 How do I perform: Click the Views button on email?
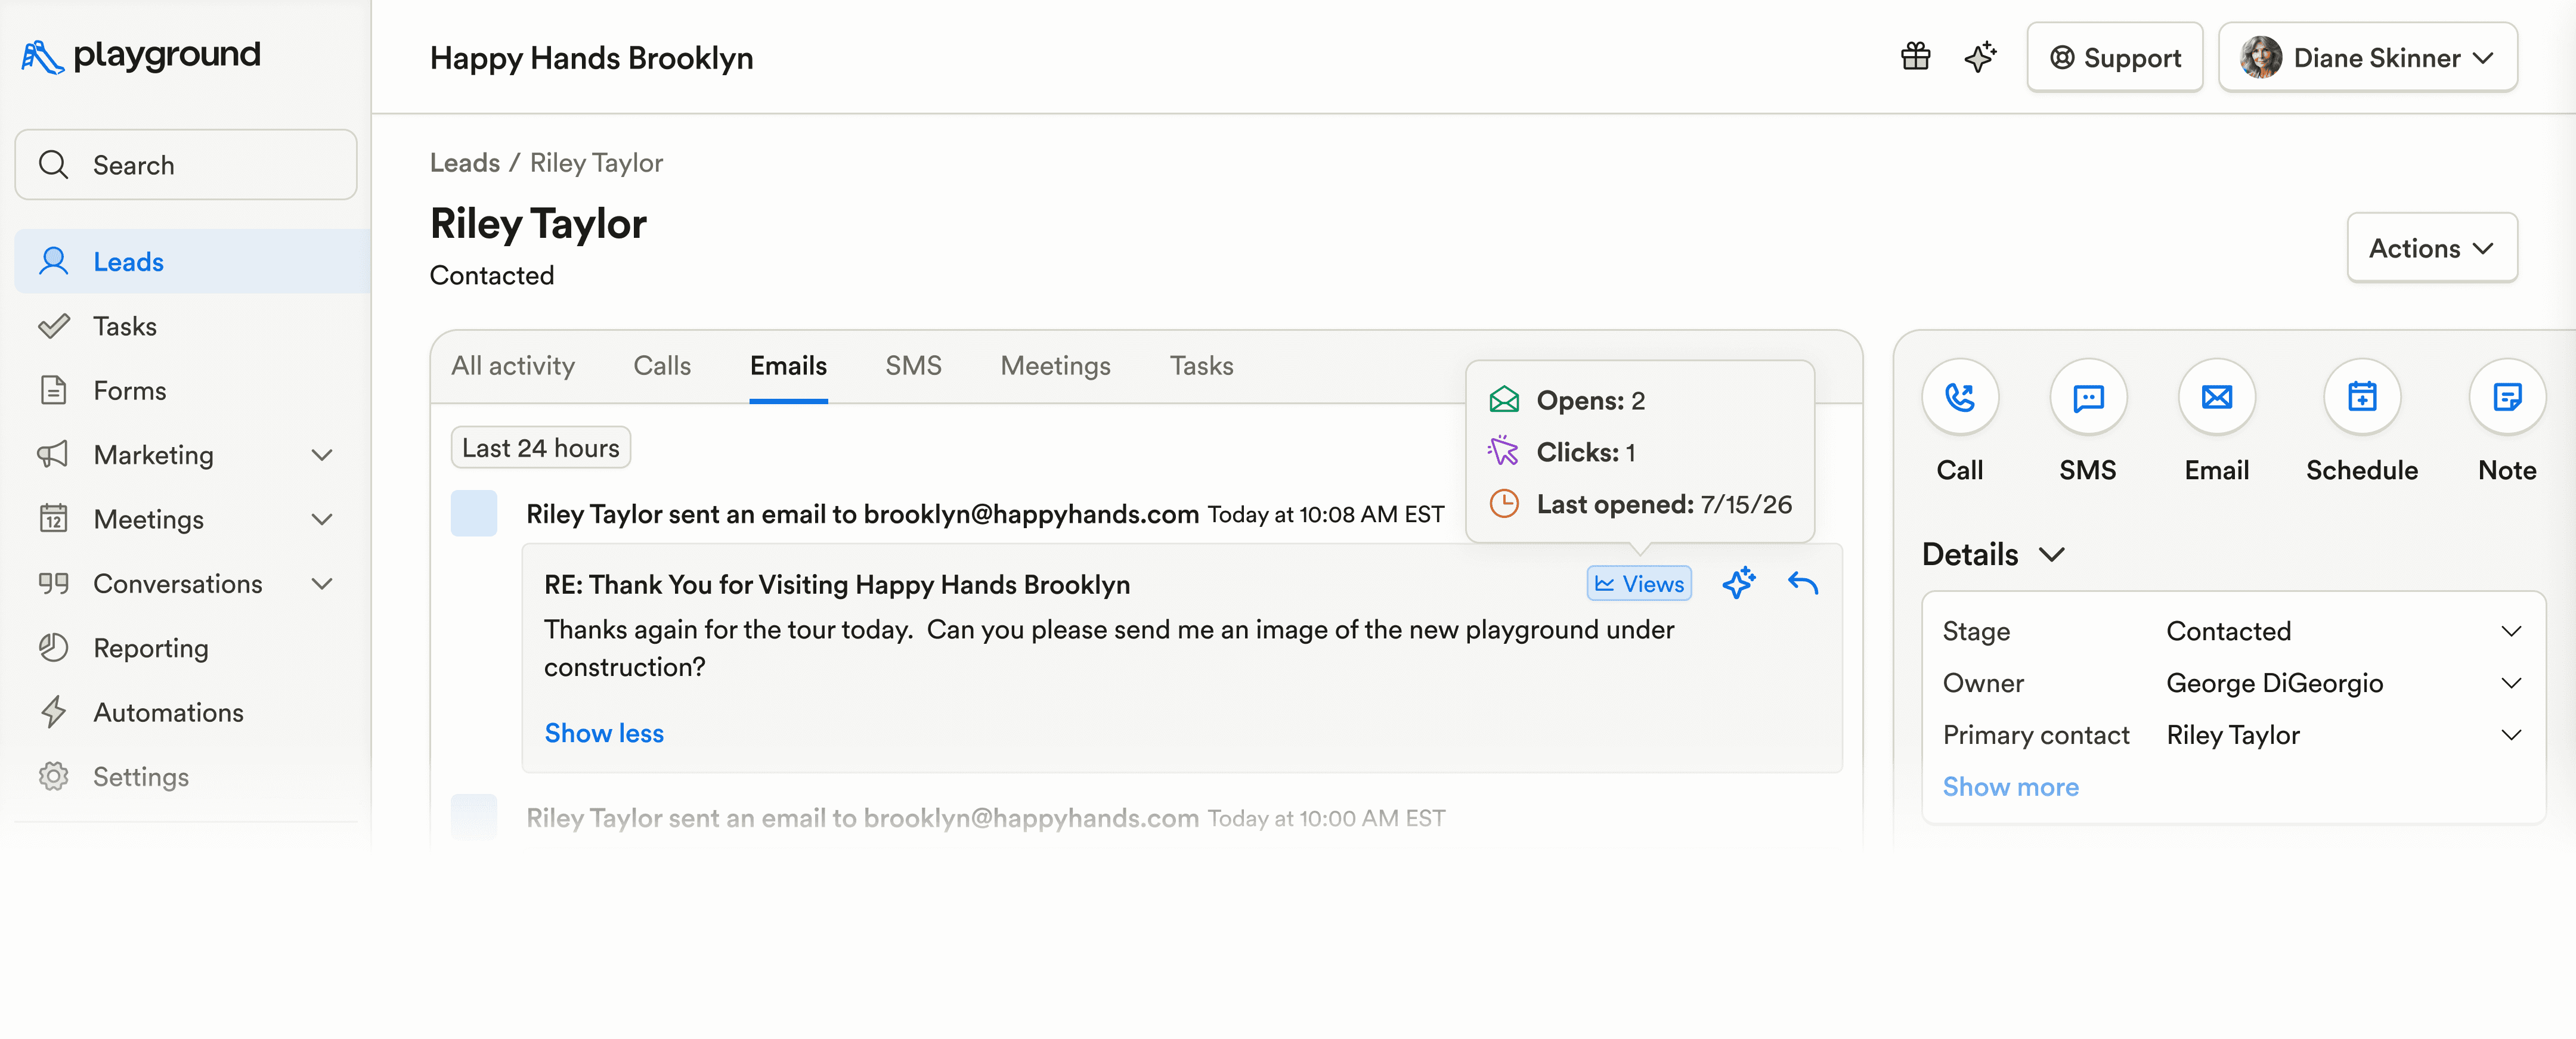pos(1639,583)
